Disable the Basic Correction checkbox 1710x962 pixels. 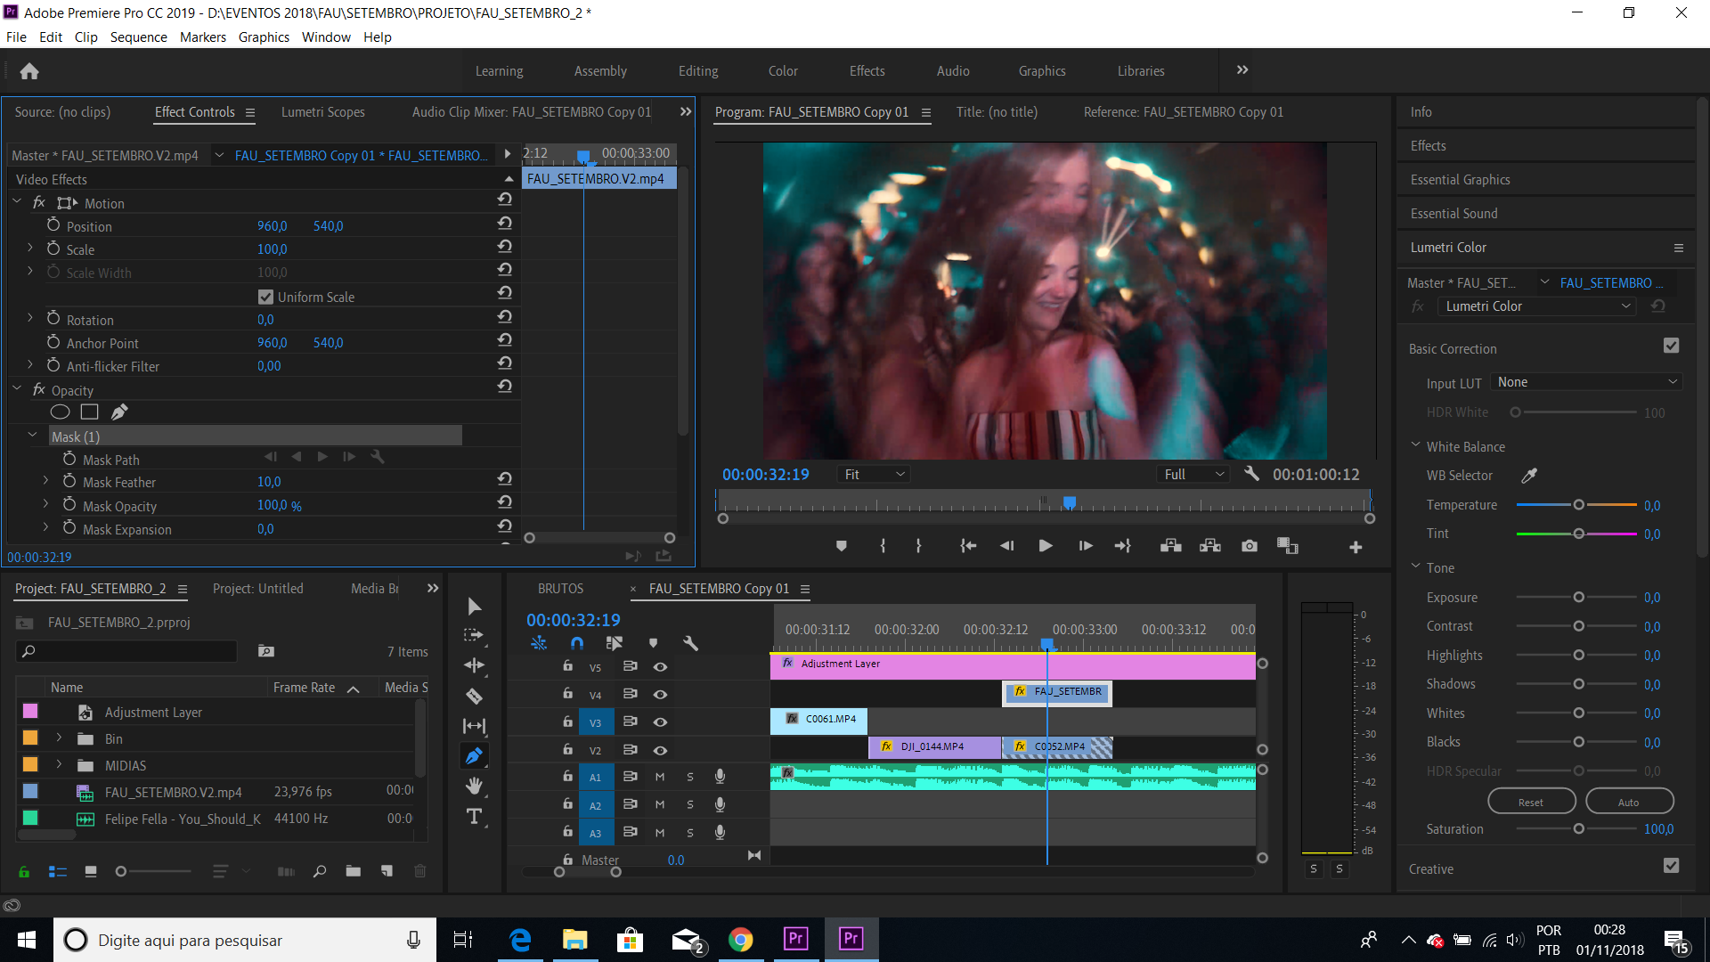1671,346
